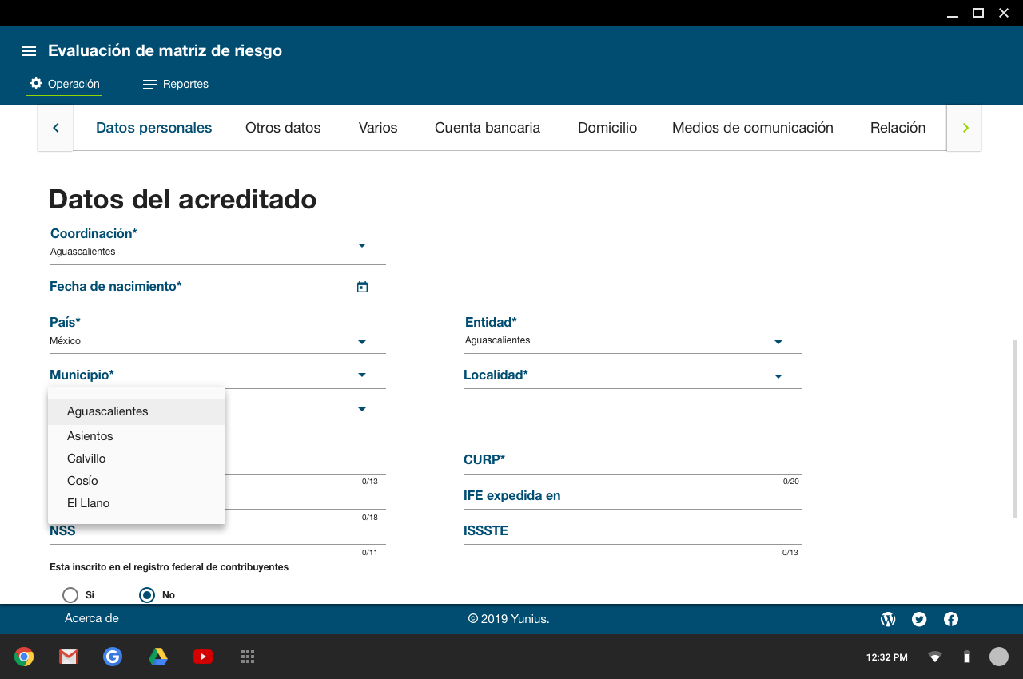Click the WordPress icon in footer

pos(887,619)
